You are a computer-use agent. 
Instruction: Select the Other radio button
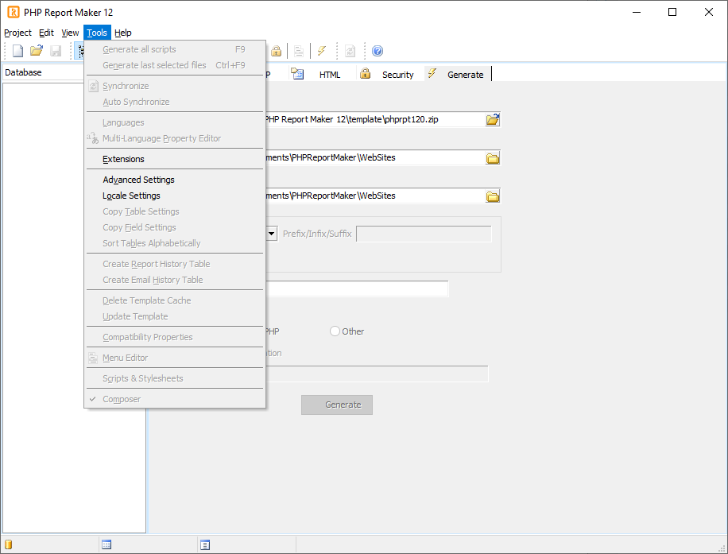click(x=335, y=331)
